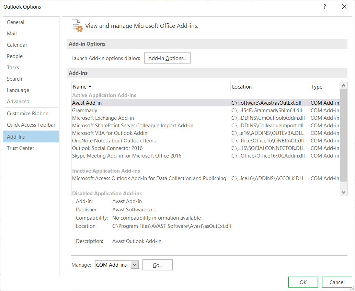This screenshot has height=291, width=355.
Task: Sort add-ins by Location column
Action: click(270, 87)
